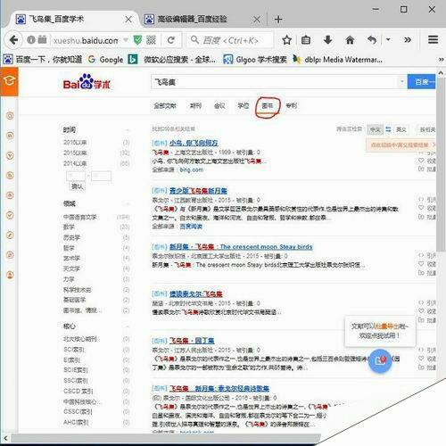Screen dimensions: 446x446
Task: Filter by field 中国语言文学
Action: 79,217
